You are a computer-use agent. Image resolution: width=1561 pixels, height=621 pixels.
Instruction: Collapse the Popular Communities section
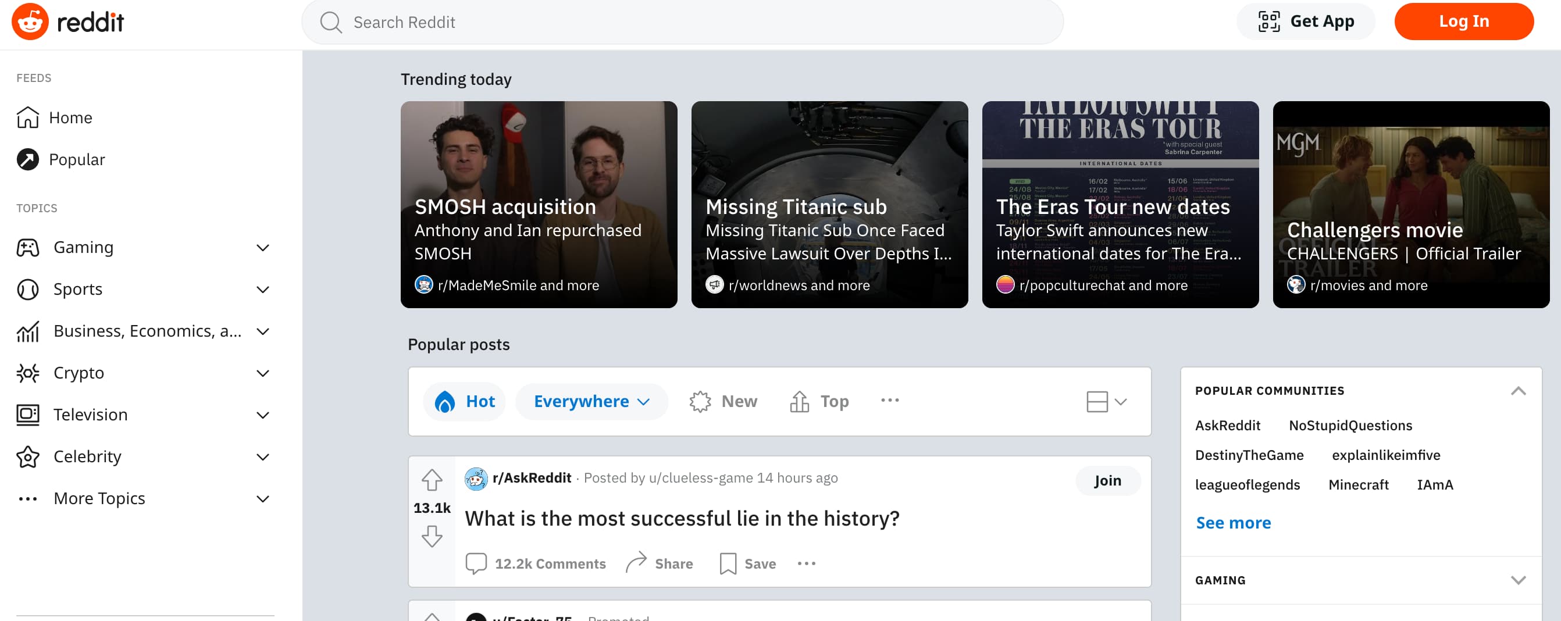click(1518, 391)
